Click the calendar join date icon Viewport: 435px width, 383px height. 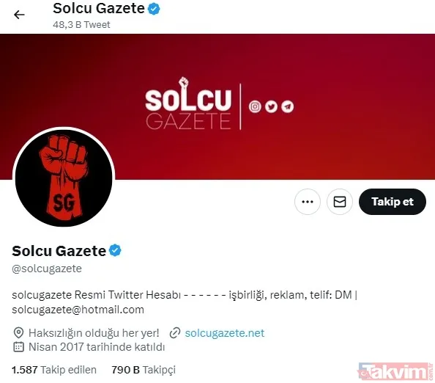18,347
